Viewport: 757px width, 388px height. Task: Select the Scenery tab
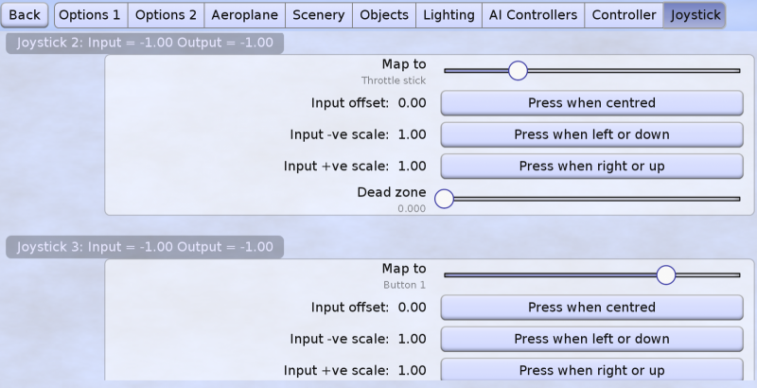click(318, 15)
